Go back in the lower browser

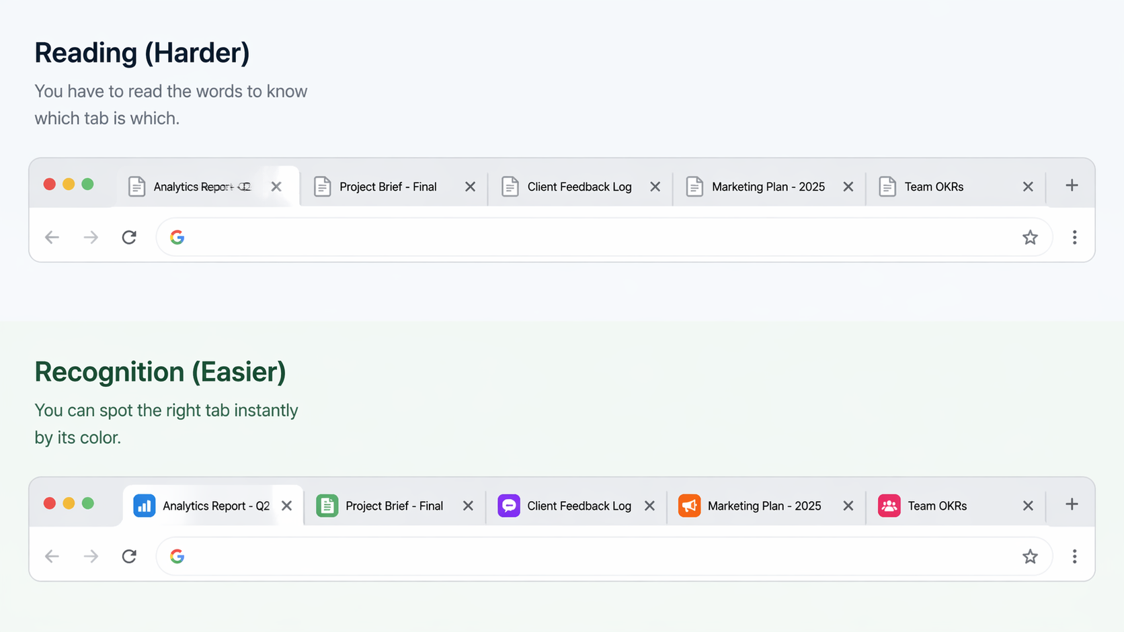(x=52, y=556)
